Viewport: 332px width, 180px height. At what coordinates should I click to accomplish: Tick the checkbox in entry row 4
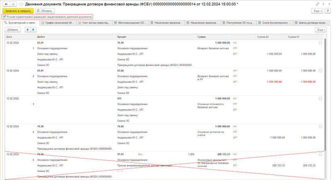pos(320,126)
